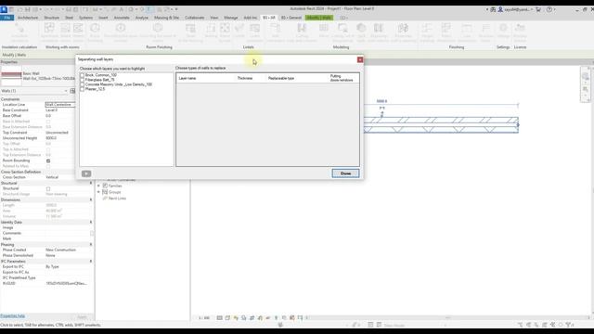Open the Help question mark icon
The image size is (594, 334).
pos(549,9)
